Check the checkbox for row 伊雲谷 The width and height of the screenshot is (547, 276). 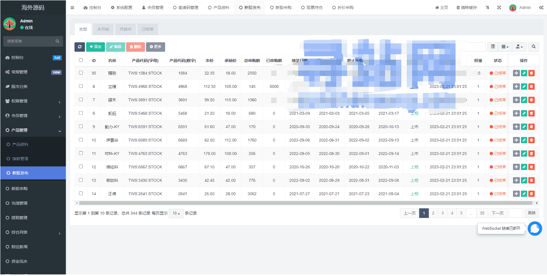click(x=81, y=140)
